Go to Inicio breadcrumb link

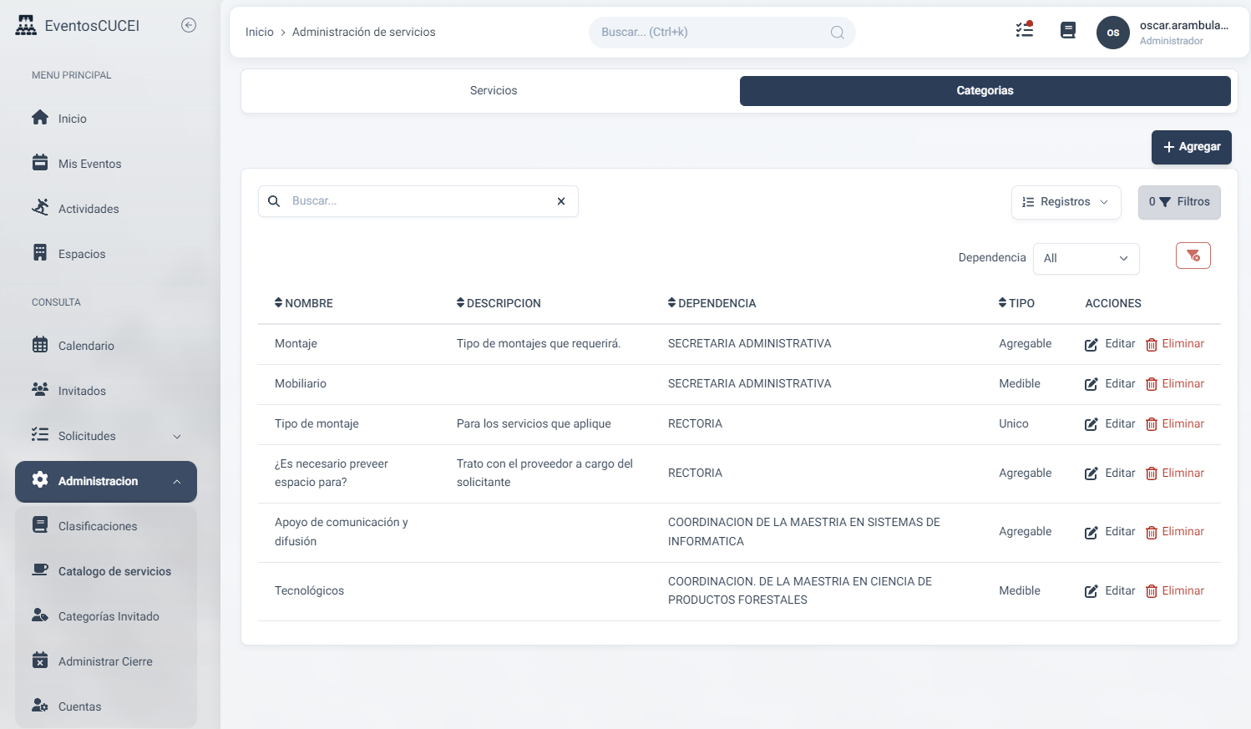[x=259, y=33]
